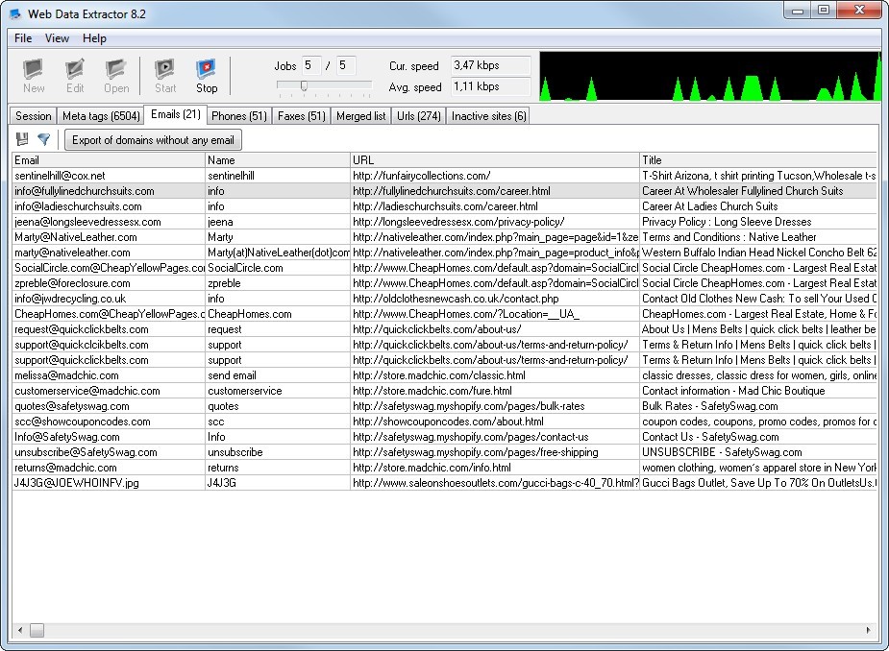Screen dimensions: 889x651
Task: View the Inactive sites tab
Action: 490,115
